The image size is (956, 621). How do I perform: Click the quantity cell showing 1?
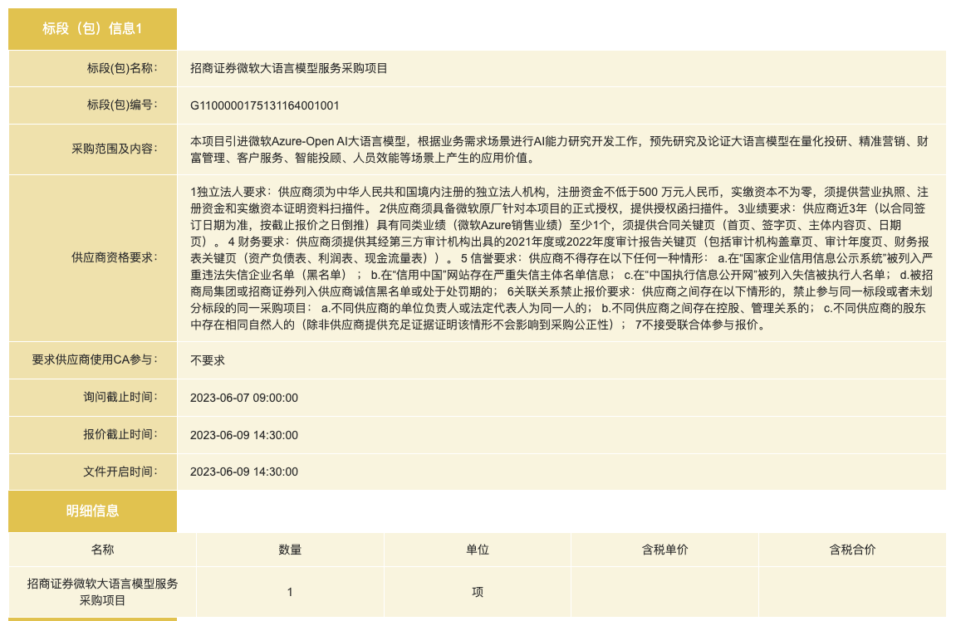[290, 592]
